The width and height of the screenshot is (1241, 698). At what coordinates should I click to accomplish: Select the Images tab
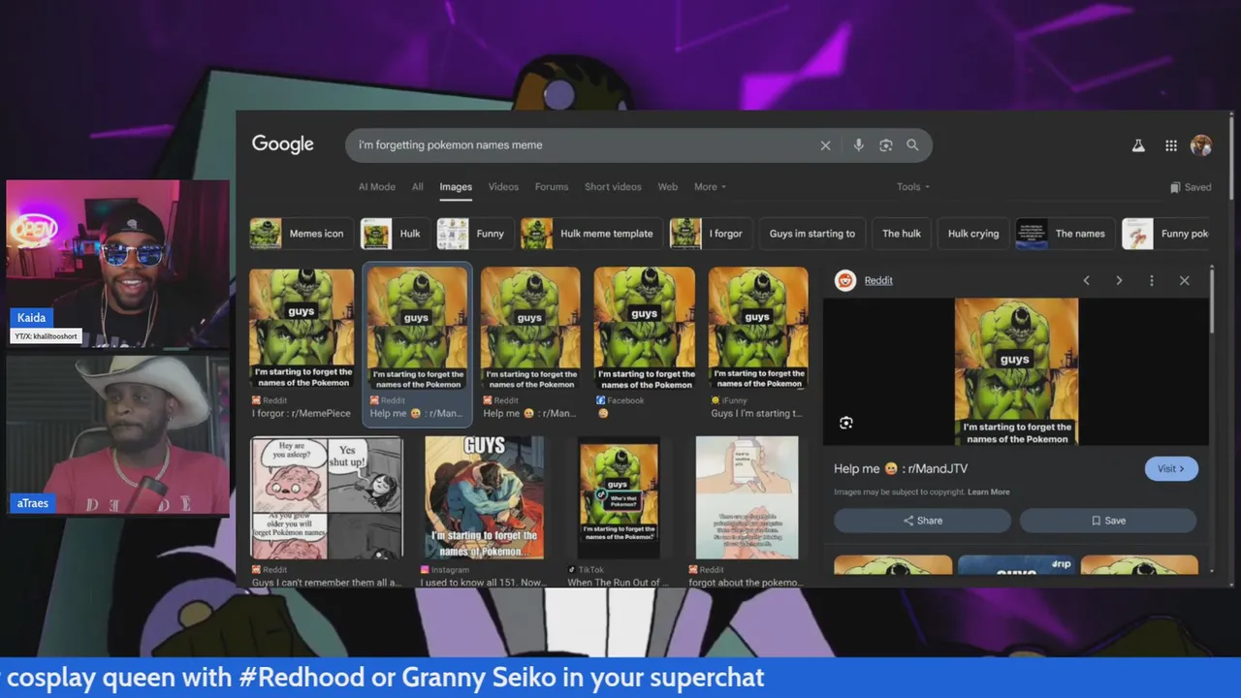tap(456, 187)
